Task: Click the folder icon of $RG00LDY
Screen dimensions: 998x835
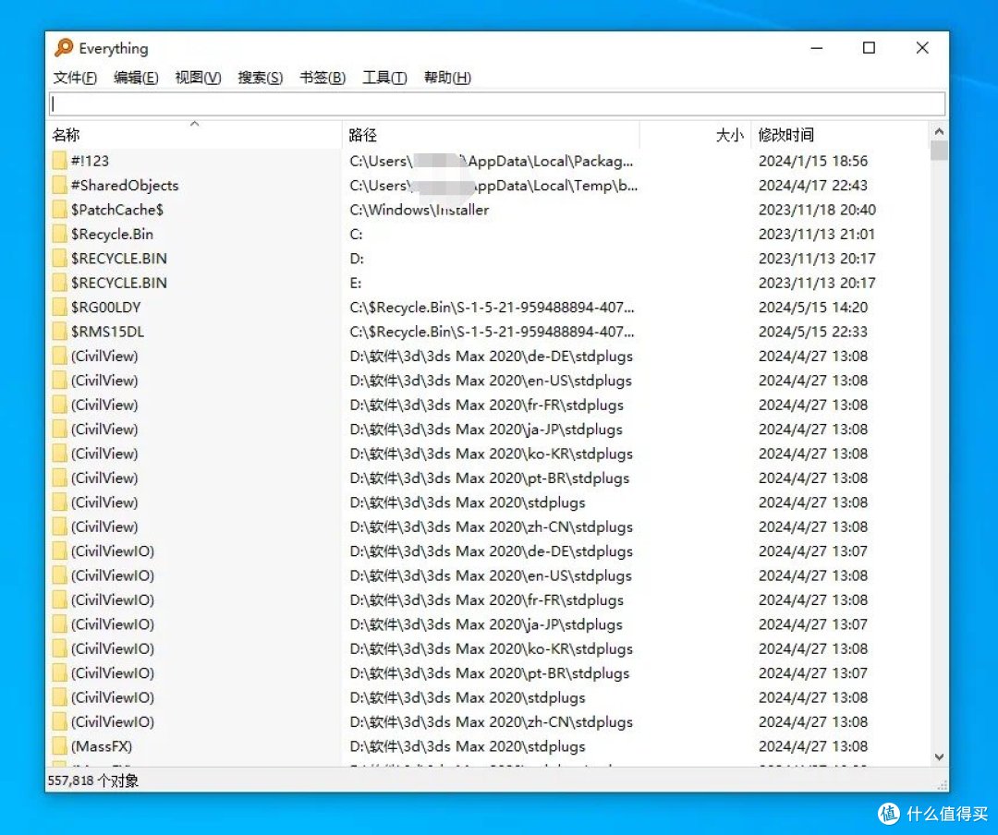Action: click(x=59, y=307)
